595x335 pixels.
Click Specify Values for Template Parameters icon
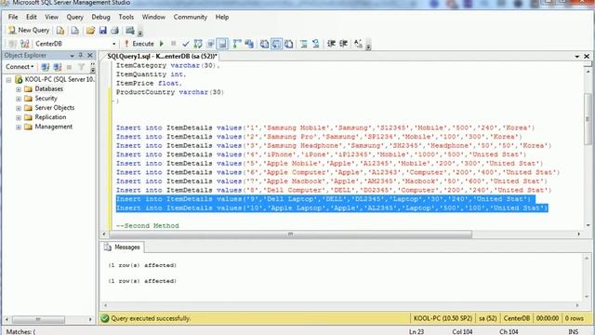coord(358,44)
